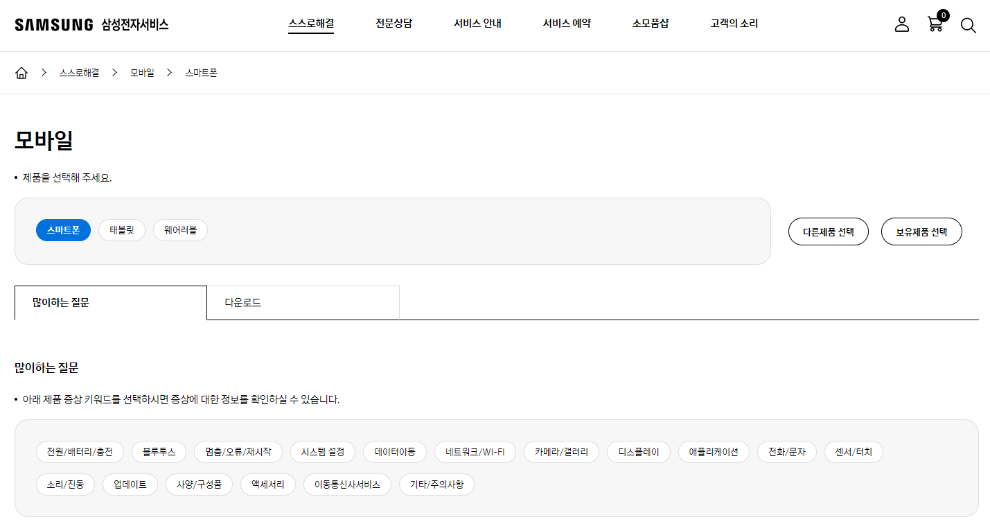Screen dimensions: 990x524
Task: Open the shopping cart icon
Action: pyautogui.click(x=935, y=25)
